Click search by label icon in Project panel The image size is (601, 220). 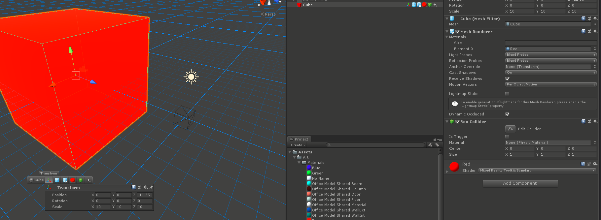click(437, 145)
